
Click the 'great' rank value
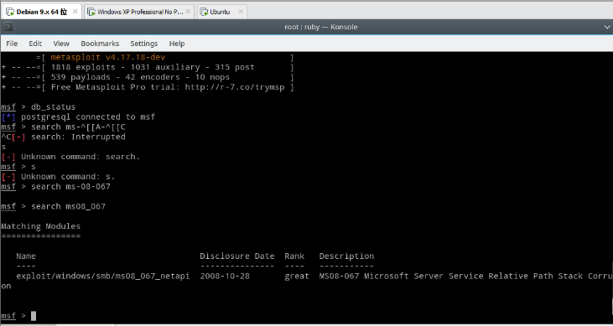pos(297,276)
